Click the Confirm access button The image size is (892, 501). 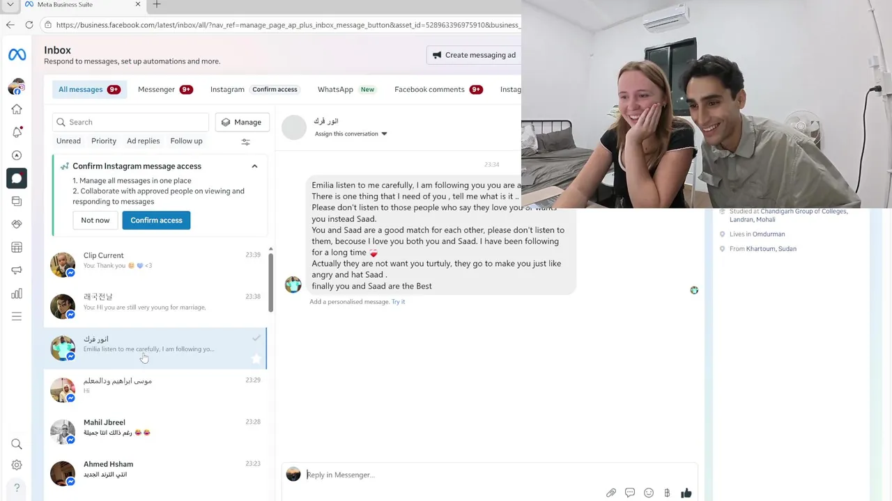[x=156, y=220]
